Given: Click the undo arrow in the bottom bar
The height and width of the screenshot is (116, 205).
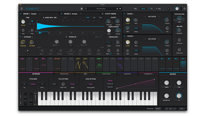Looking at the screenshot, I should pyautogui.click(x=167, y=108).
